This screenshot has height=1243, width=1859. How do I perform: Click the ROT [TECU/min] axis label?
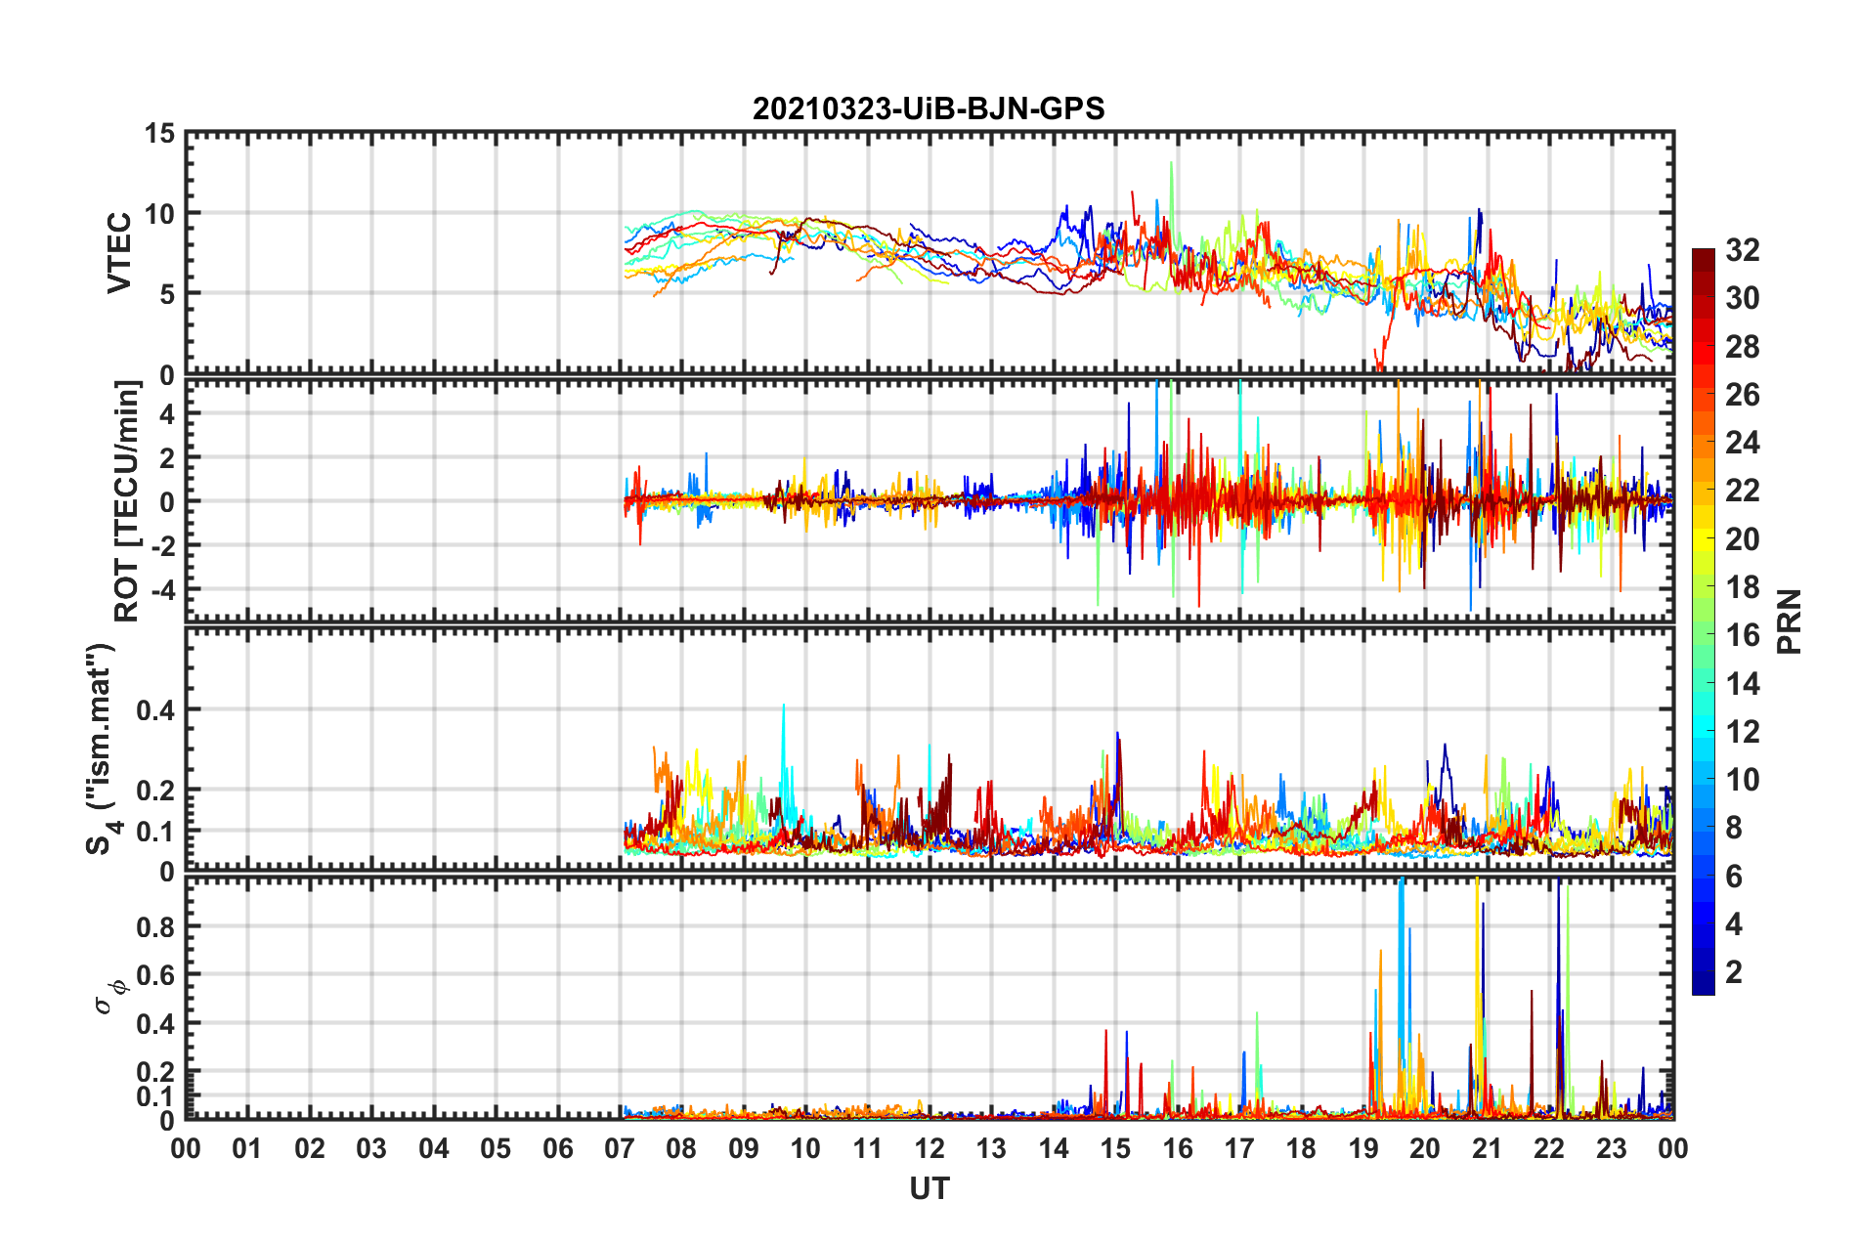[x=127, y=501]
